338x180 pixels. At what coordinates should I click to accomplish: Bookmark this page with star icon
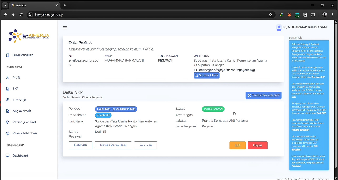270,15
